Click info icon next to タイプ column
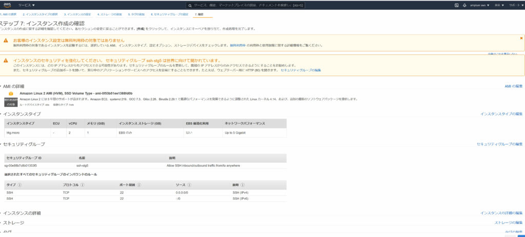 click(20, 185)
